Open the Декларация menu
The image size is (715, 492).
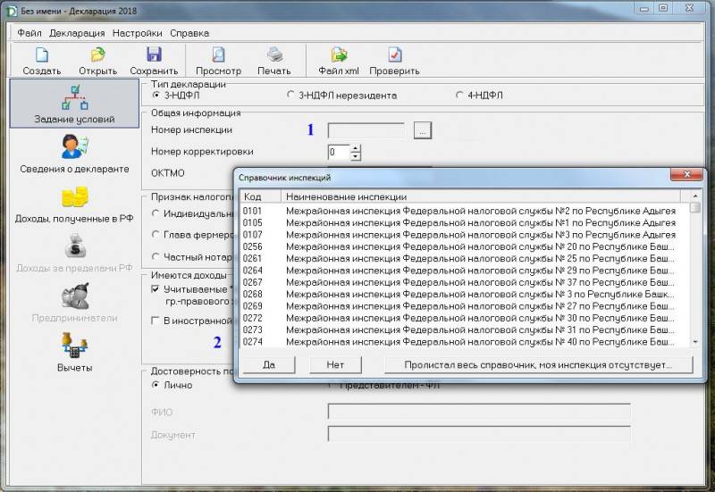tap(77, 32)
